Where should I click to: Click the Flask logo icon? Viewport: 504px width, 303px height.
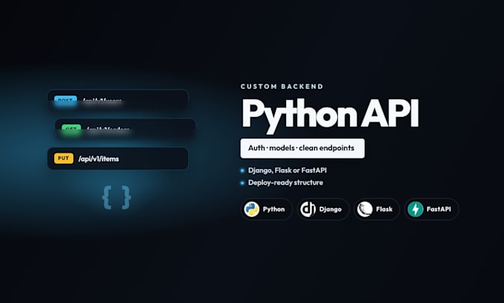tap(365, 209)
